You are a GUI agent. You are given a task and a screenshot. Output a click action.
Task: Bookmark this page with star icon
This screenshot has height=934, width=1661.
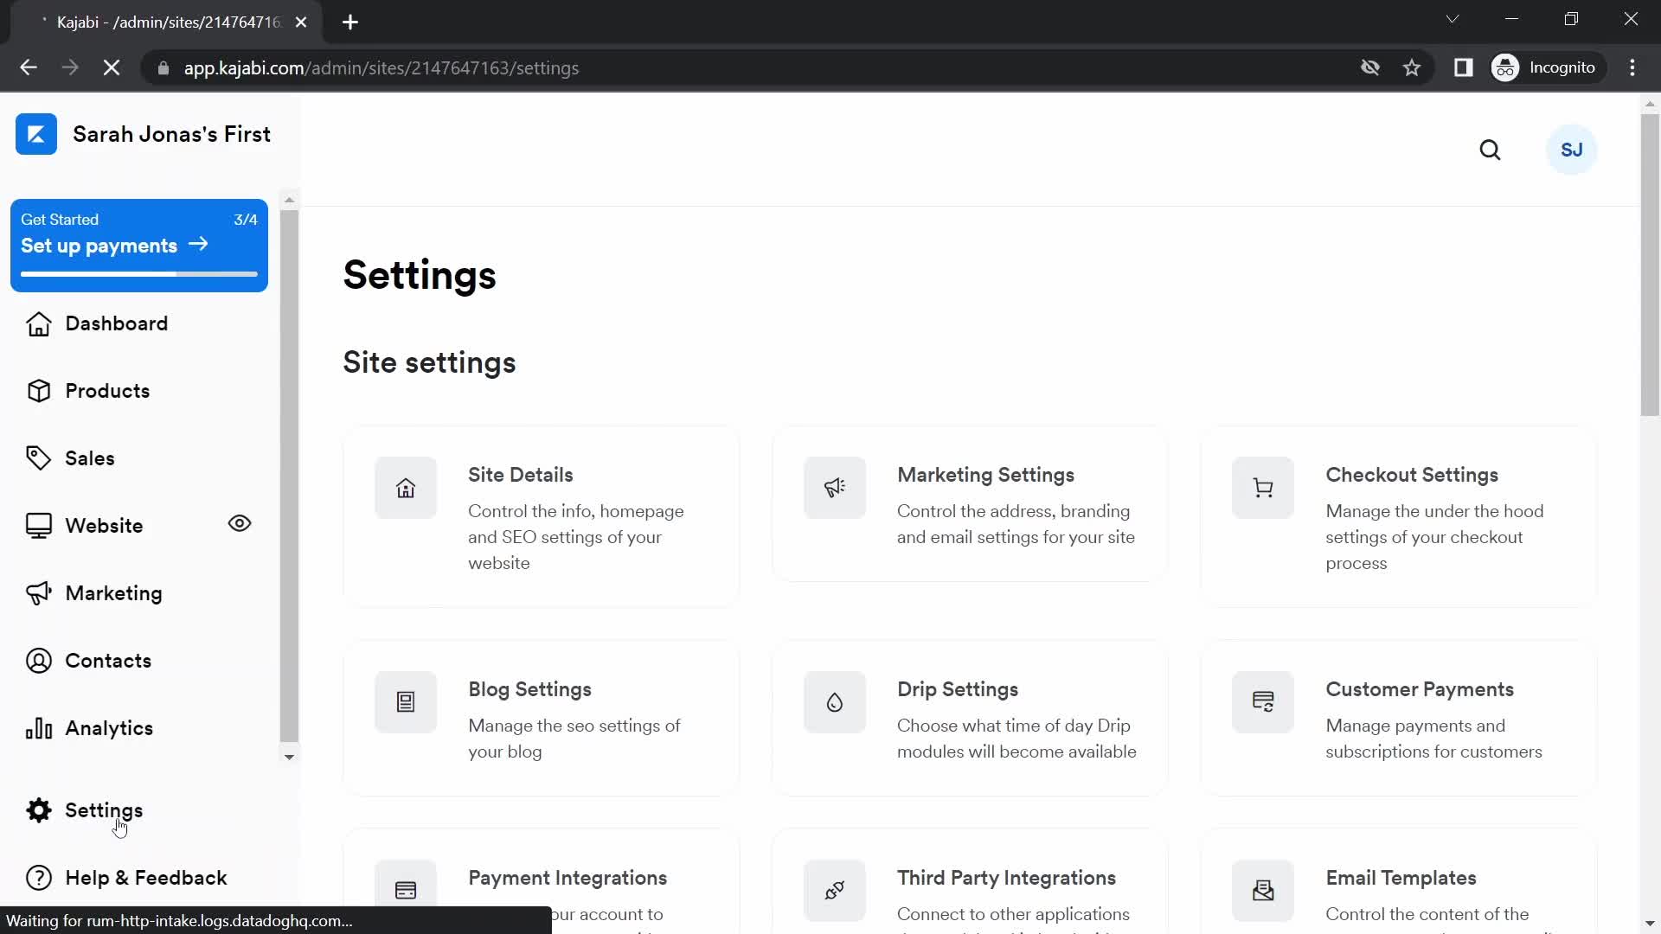[x=1412, y=67]
